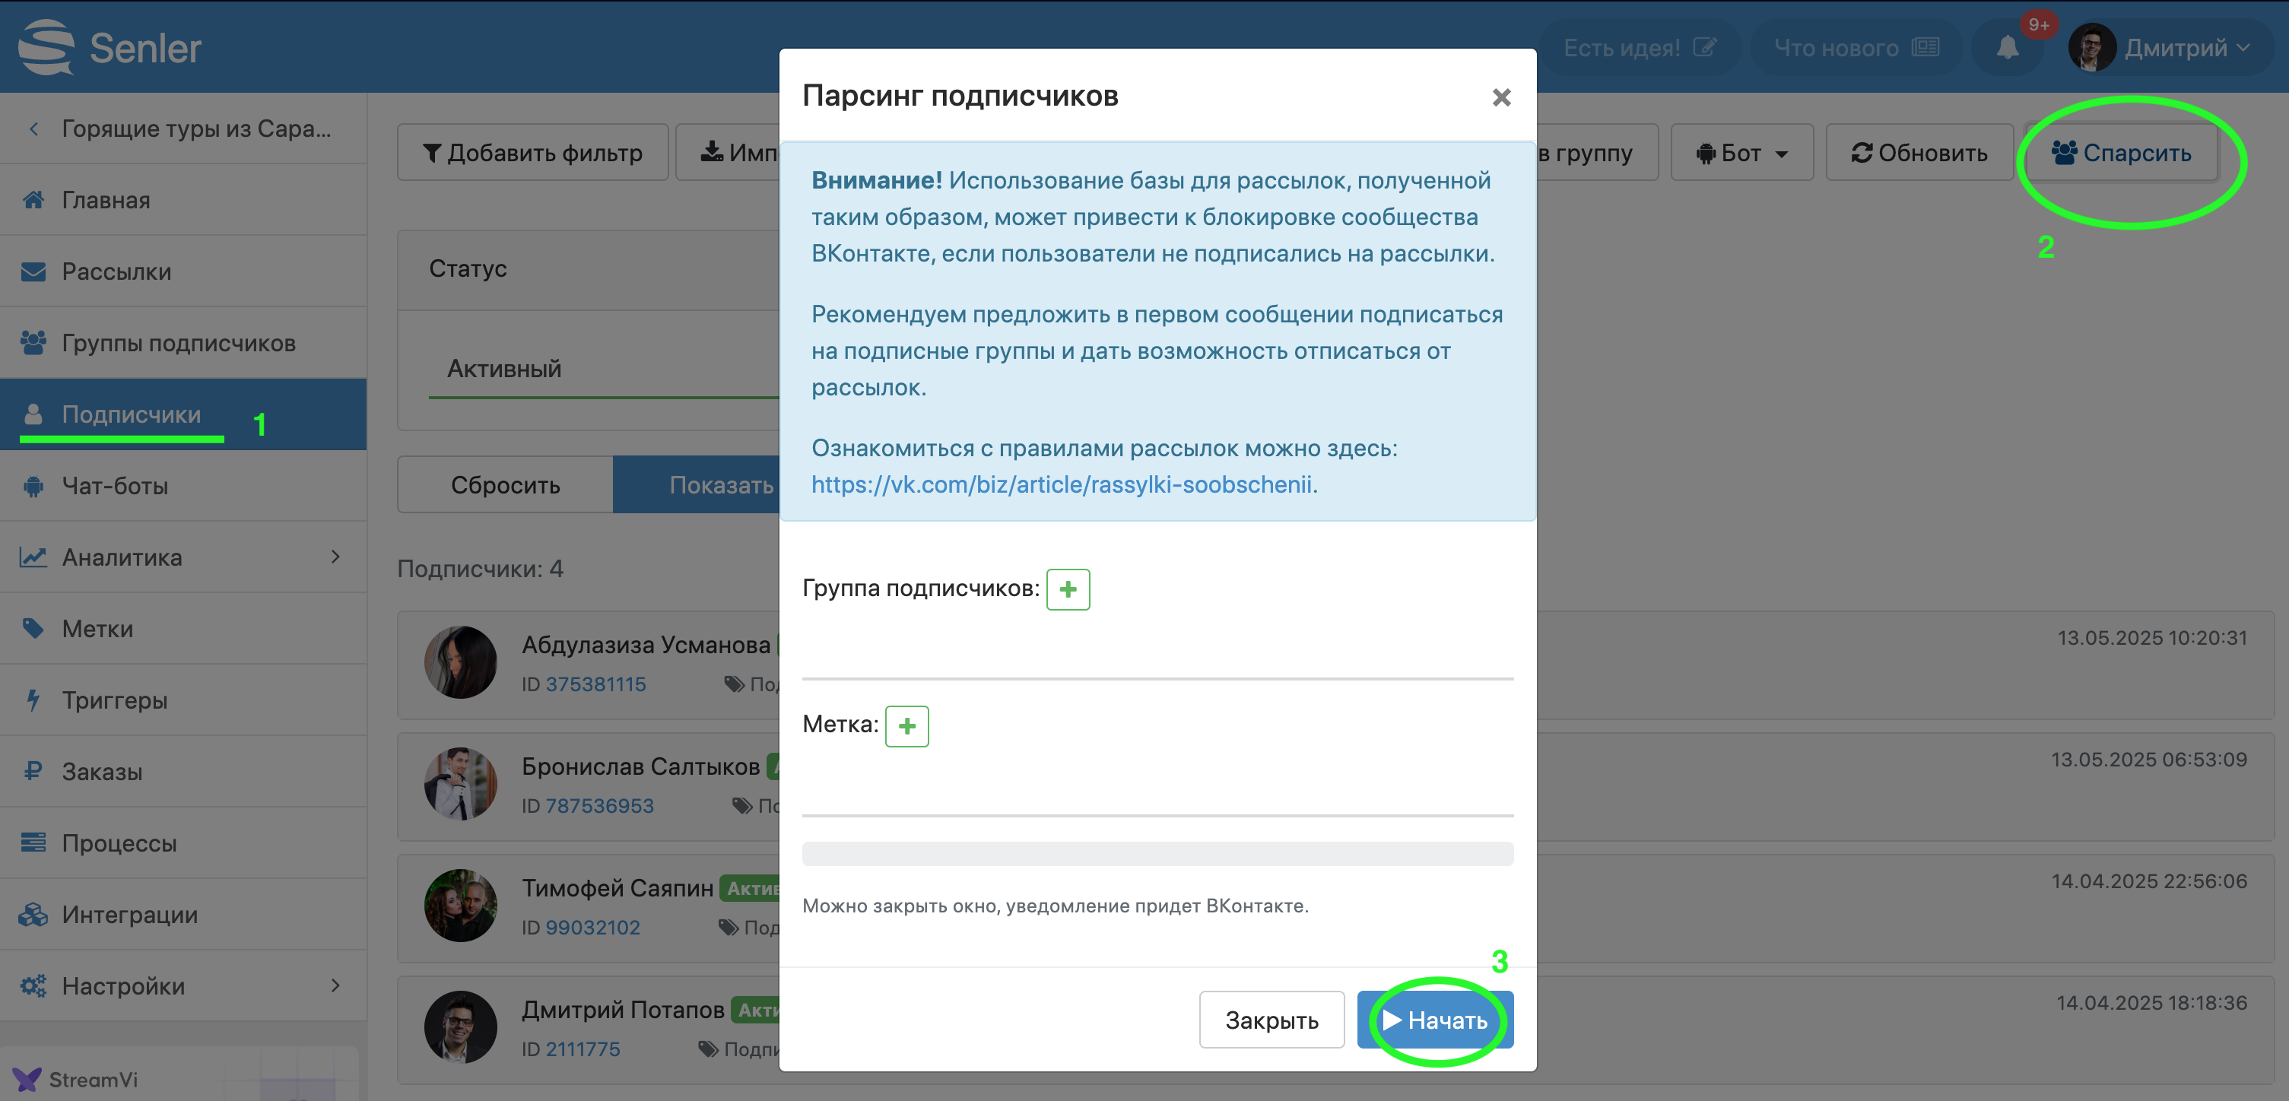Open ID link 787536953
Image resolution: width=2289 pixels, height=1101 pixels.
click(x=599, y=806)
